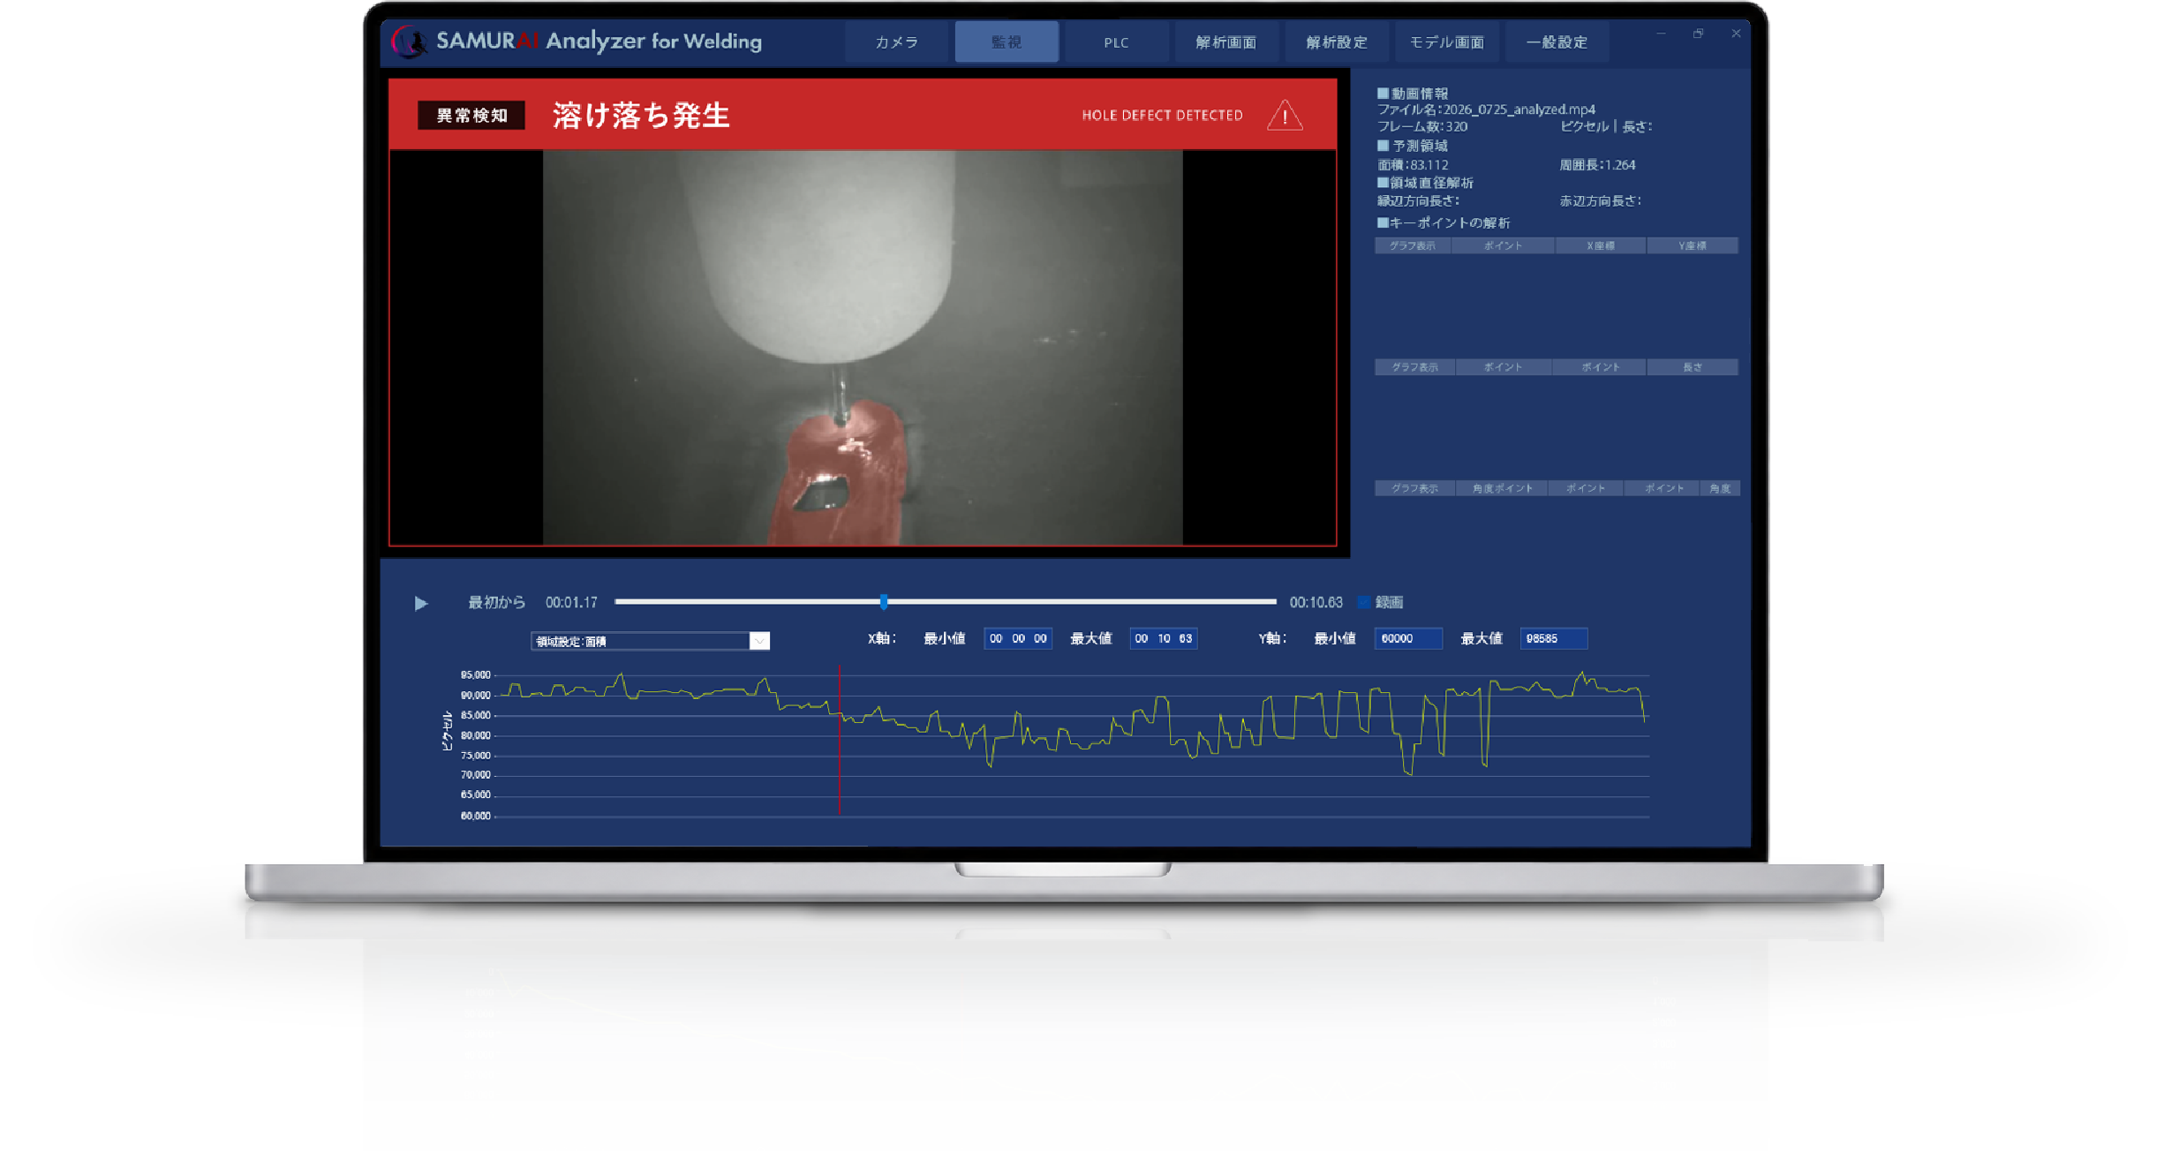Open the 解析設定 tab
2164x1152 pixels.
pyautogui.click(x=1336, y=42)
